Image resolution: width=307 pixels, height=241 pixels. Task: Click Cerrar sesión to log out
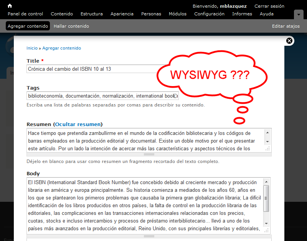269,6
